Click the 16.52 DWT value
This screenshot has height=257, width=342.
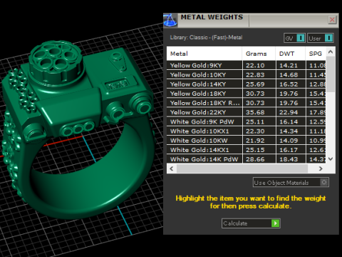pyautogui.click(x=289, y=84)
